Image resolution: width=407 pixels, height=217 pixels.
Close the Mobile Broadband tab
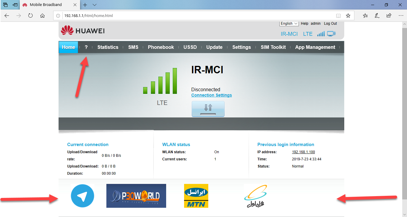tap(75, 5)
